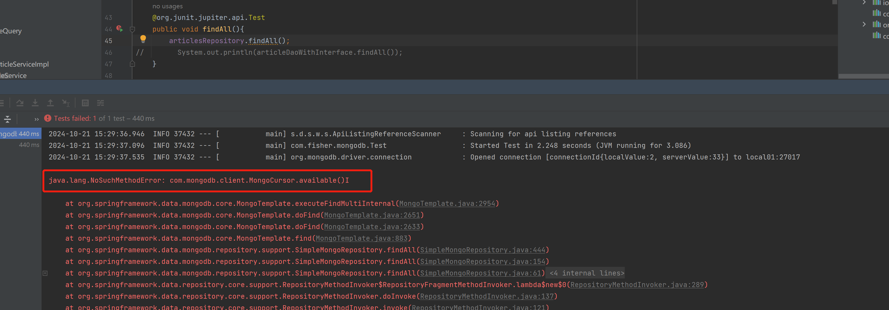This screenshot has height=310, width=889.
Task: Open Evaluate Expression calculator icon
Action: coord(85,103)
